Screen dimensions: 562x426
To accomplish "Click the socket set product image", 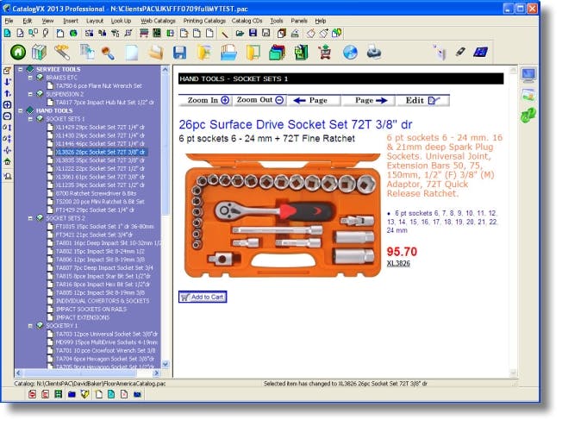I will click(282, 216).
